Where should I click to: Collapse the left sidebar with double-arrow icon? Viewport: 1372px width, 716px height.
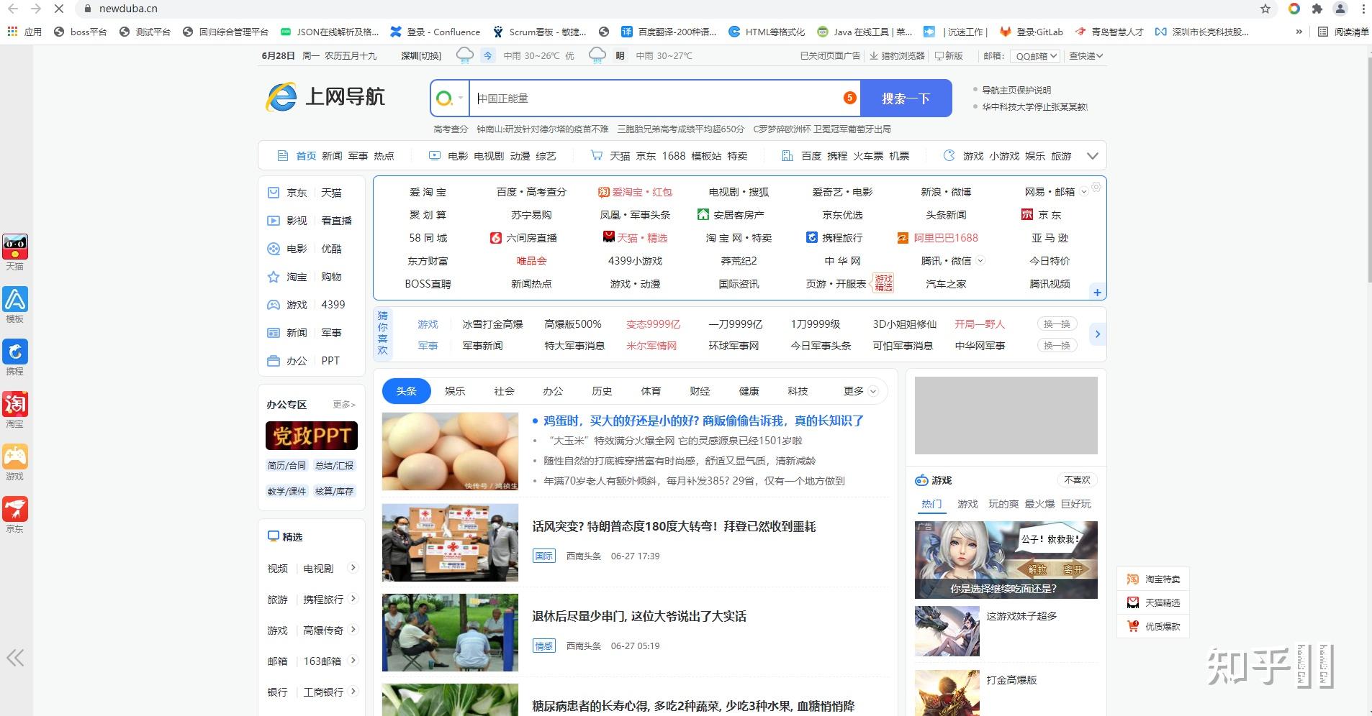point(15,657)
